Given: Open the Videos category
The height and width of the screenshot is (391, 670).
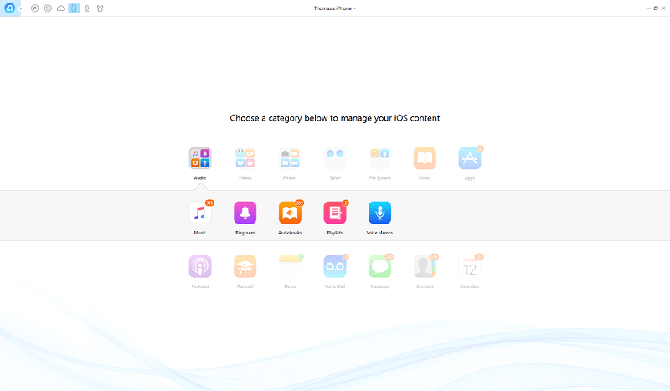Looking at the screenshot, I should [x=245, y=158].
